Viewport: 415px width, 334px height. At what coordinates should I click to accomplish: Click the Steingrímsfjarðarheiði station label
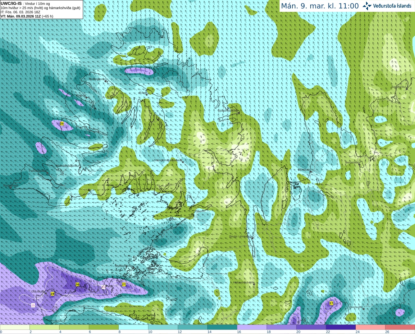pyautogui.click(x=168, y=160)
